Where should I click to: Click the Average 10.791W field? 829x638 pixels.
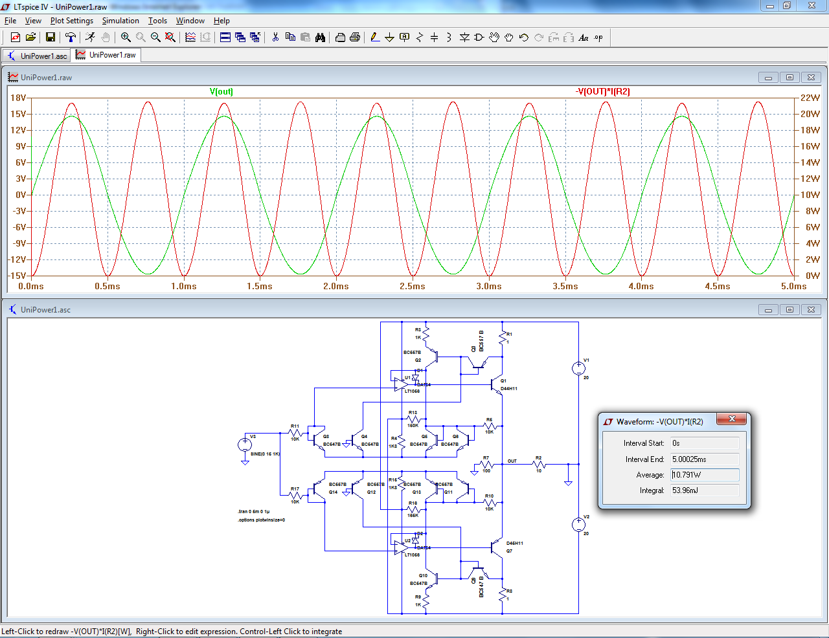click(x=705, y=474)
